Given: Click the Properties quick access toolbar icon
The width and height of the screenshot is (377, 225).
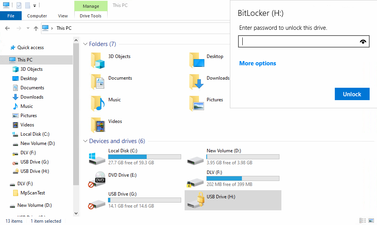Looking at the screenshot, I should 19,5.
